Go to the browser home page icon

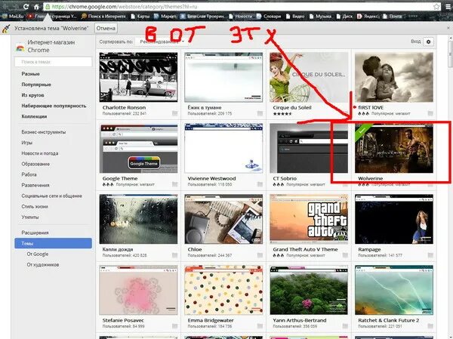(36, 6)
